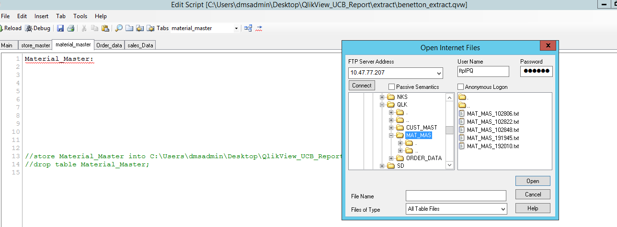Open the Tab menu
Screen dimensions: 617x227
point(61,16)
